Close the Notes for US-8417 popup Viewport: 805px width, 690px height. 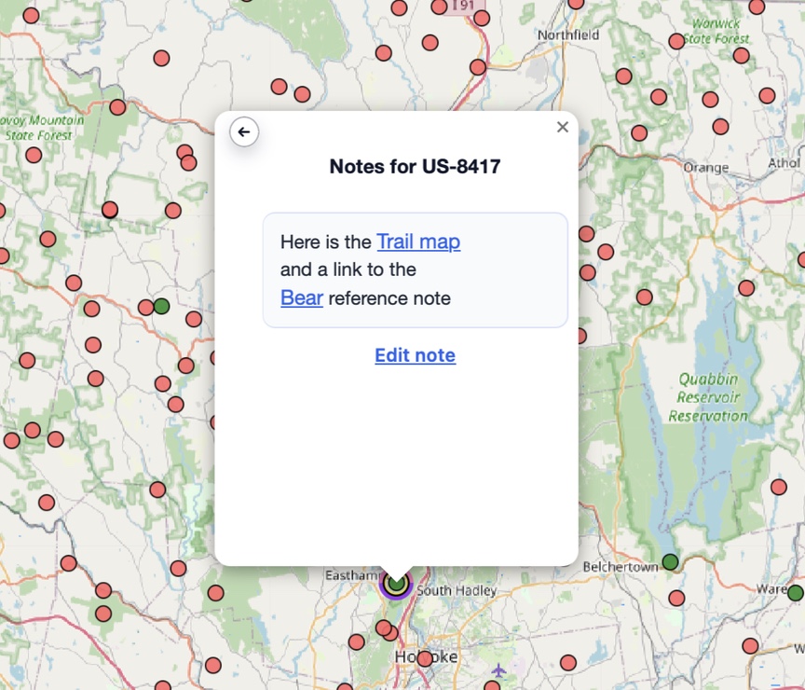click(562, 128)
